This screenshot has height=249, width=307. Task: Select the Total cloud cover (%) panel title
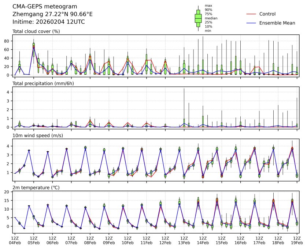coord(36,31)
